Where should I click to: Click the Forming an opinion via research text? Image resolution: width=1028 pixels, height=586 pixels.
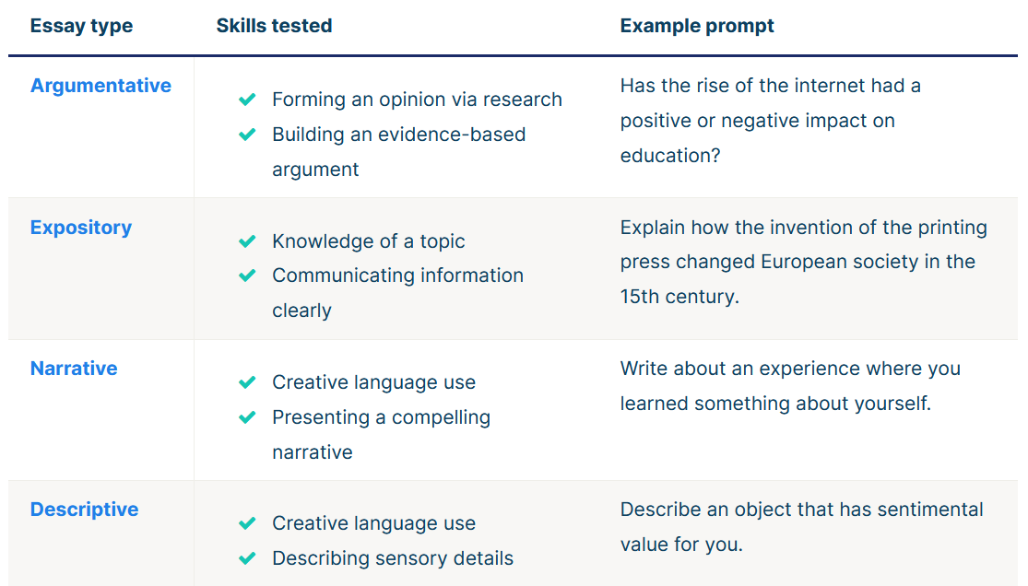[417, 100]
